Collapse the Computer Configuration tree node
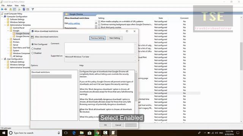The width and height of the screenshot is (243, 136). (x=2, y=17)
